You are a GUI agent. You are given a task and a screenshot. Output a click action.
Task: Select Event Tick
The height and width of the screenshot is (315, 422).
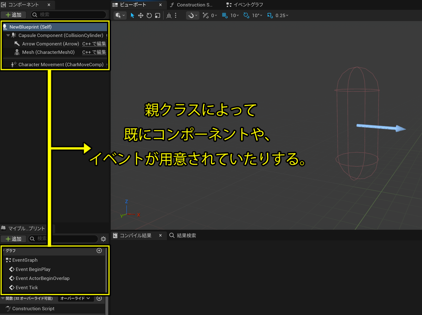pyautogui.click(x=27, y=288)
